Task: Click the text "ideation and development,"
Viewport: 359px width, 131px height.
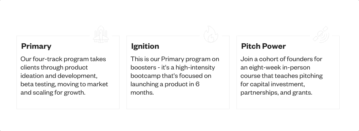Action: pos(59,76)
